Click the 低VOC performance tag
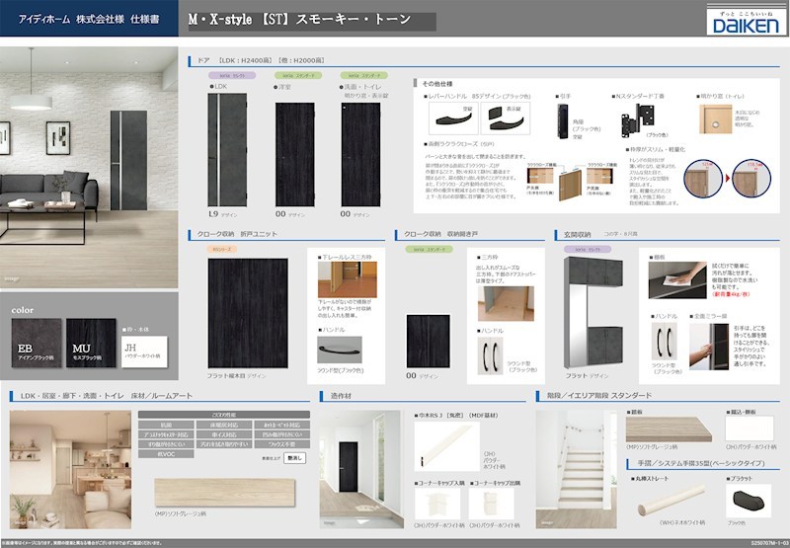Viewport: 790px width, 548px height. 166,454
